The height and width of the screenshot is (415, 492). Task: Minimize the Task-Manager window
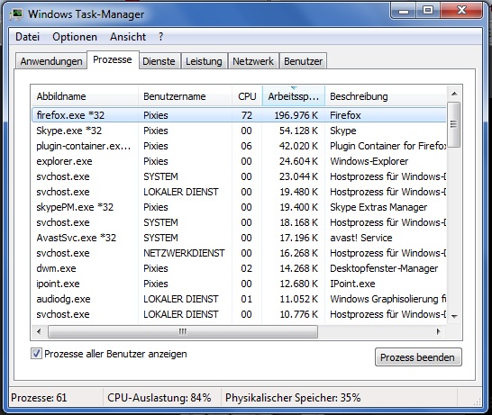(x=404, y=12)
